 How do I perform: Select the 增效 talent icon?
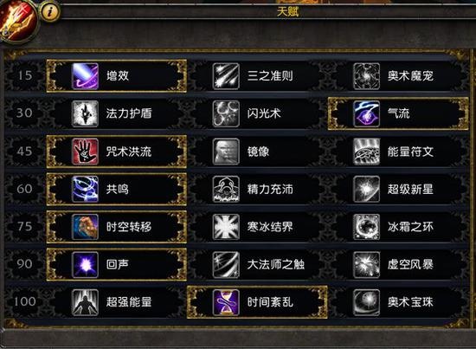85,76
